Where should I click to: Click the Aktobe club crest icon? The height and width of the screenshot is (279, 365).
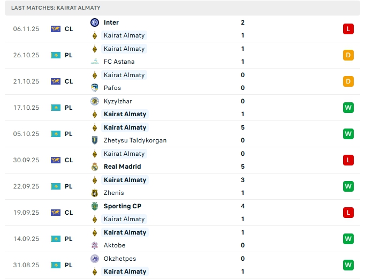point(95,245)
